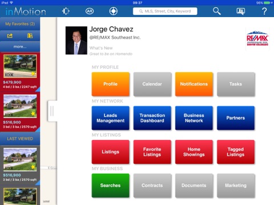Click the orange Notifications tile
274x205 pixels.
pyautogui.click(x=194, y=84)
